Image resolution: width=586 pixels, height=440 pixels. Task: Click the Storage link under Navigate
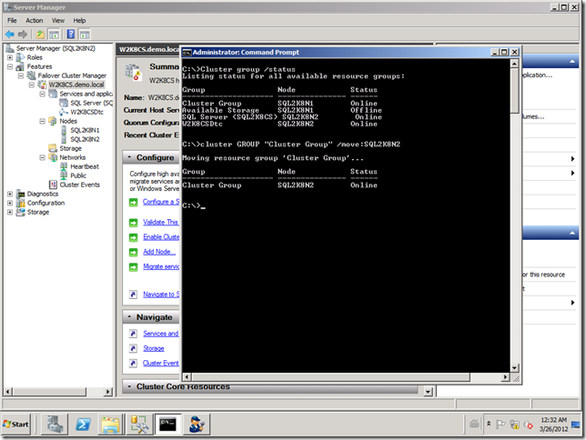[154, 348]
